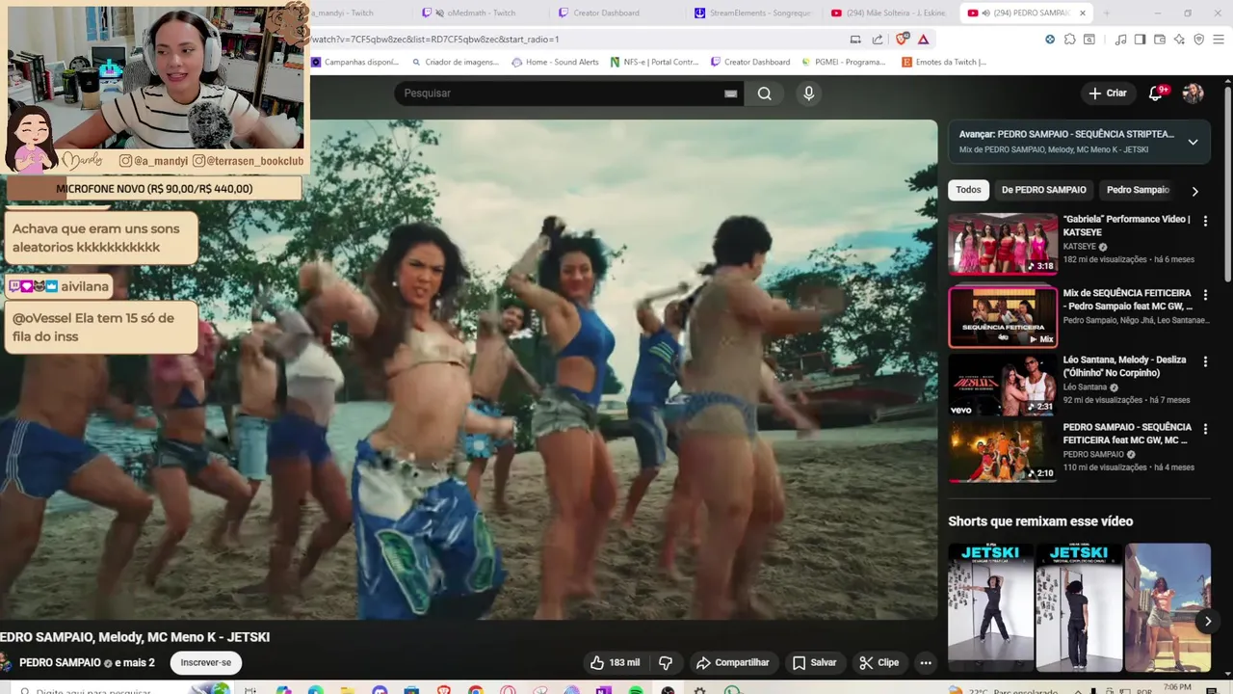Open options menu for the Gabriela Performance Video

1205,221
